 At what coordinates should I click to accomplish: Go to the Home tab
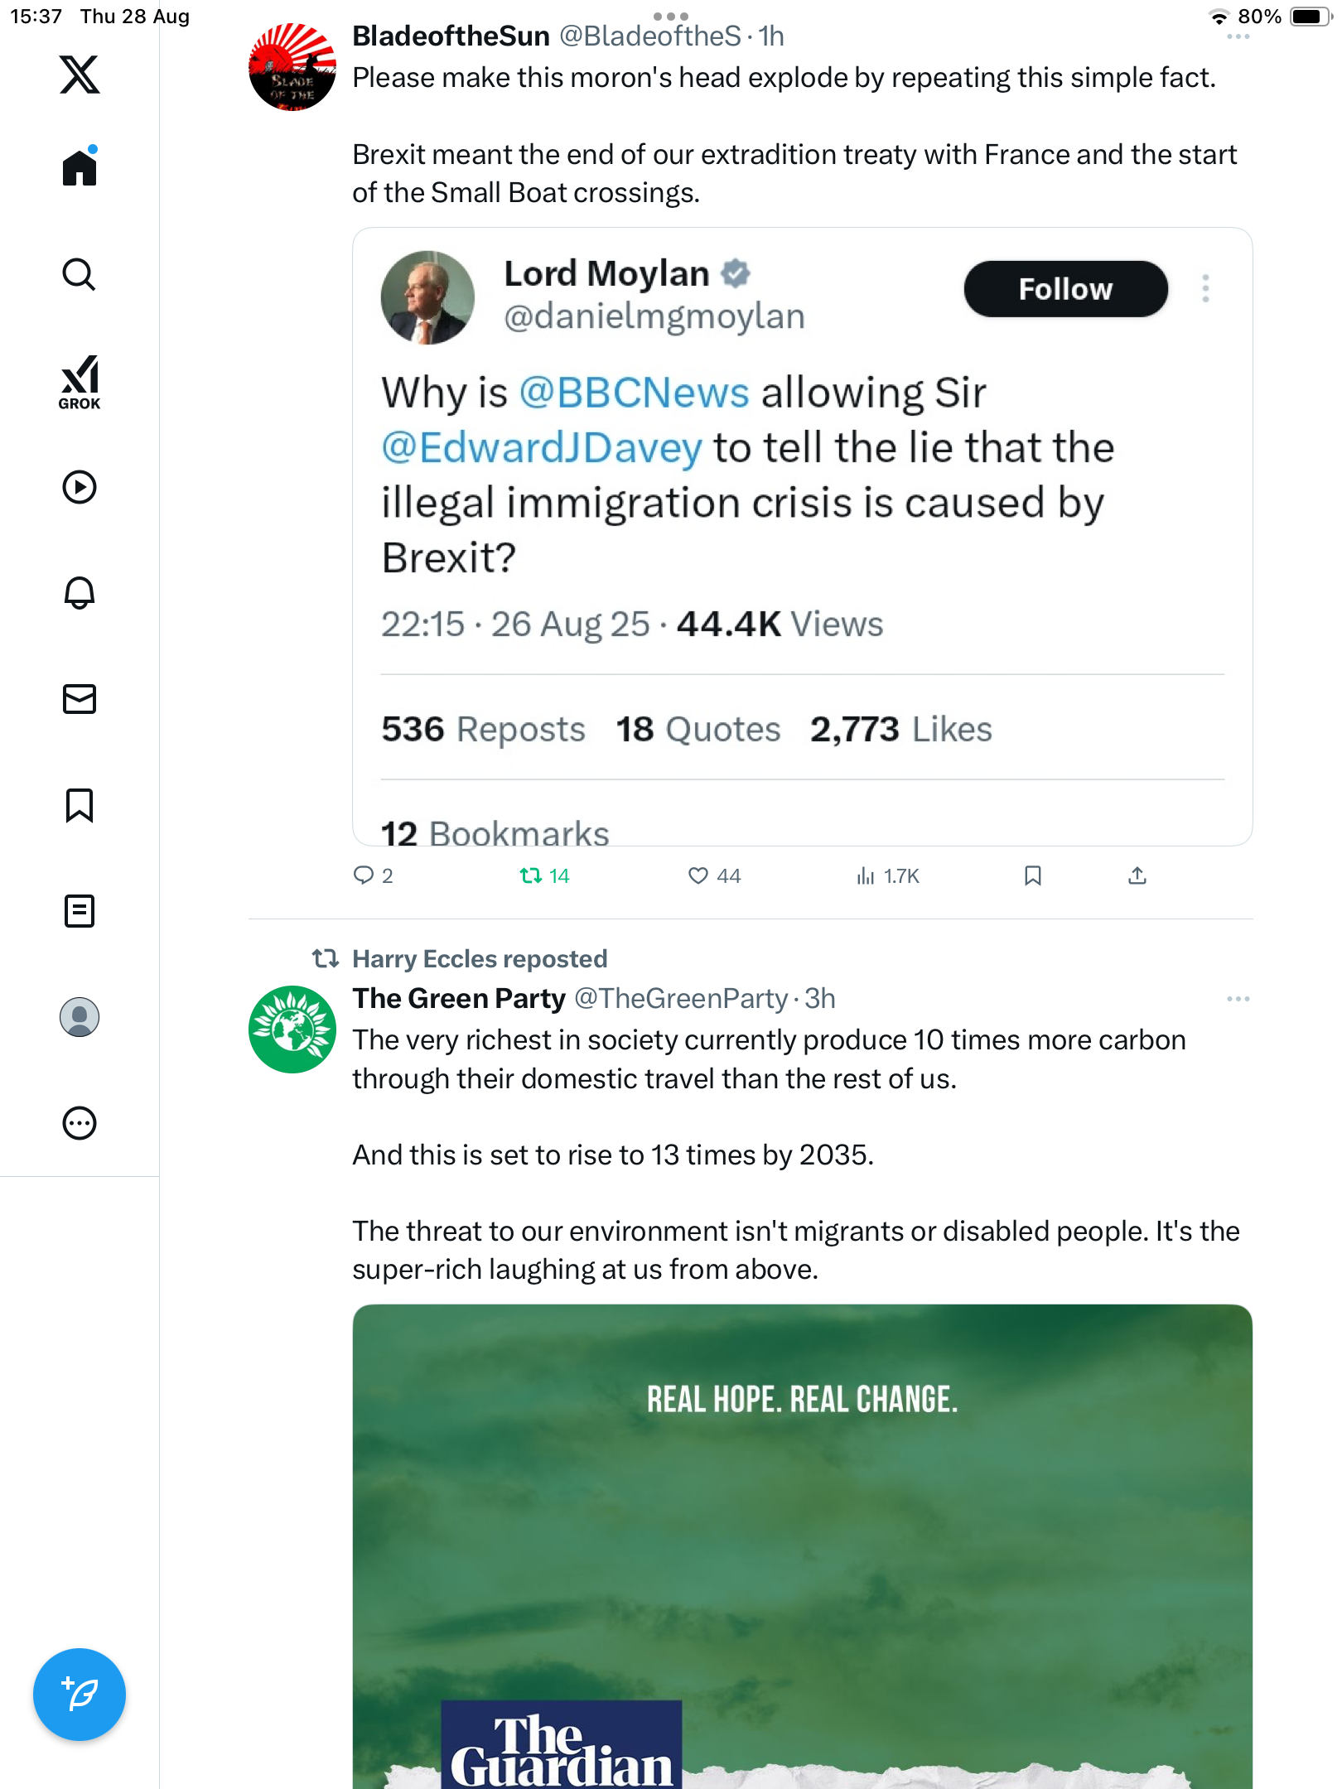tap(80, 168)
